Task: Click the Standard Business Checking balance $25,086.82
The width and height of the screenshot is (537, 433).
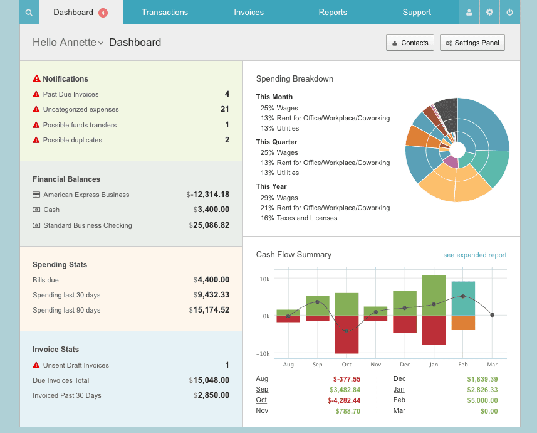Action: (209, 225)
